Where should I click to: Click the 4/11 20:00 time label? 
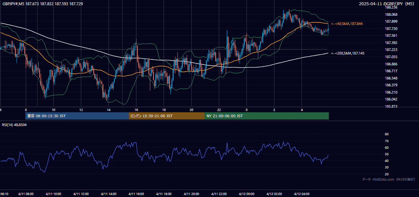point(191,194)
